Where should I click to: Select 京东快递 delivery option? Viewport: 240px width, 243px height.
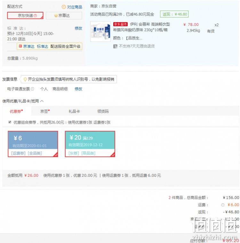point(25,15)
